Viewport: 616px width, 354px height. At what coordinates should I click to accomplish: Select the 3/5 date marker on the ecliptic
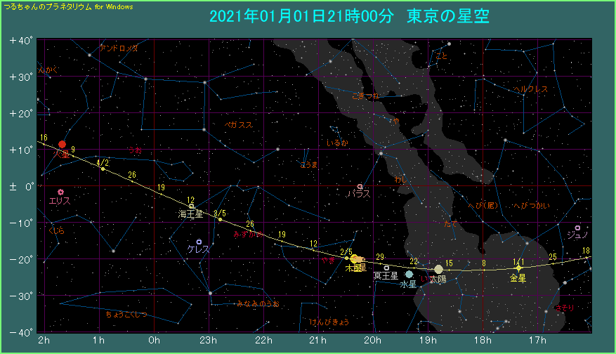[x=220, y=218]
